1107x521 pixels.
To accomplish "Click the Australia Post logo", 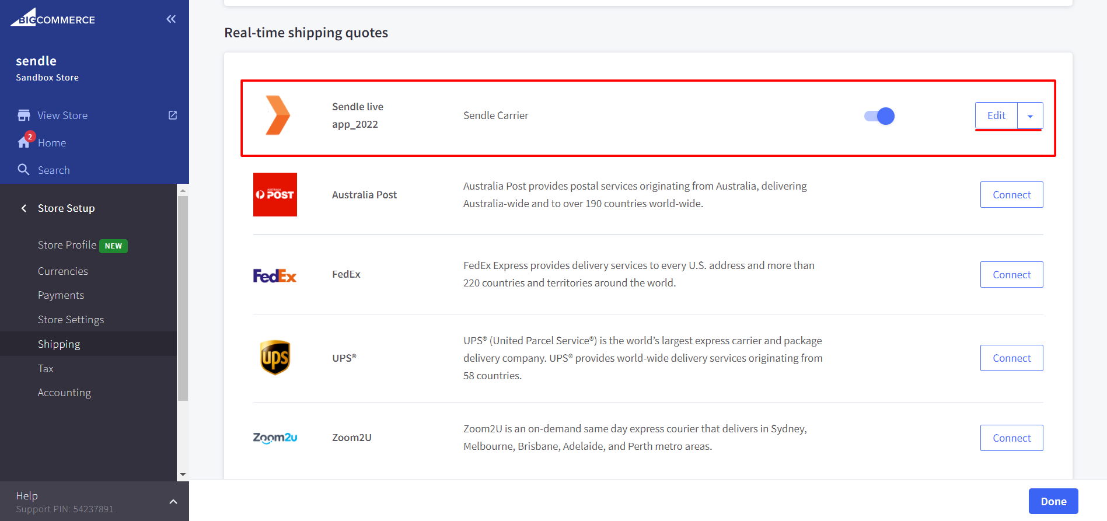I will point(275,195).
